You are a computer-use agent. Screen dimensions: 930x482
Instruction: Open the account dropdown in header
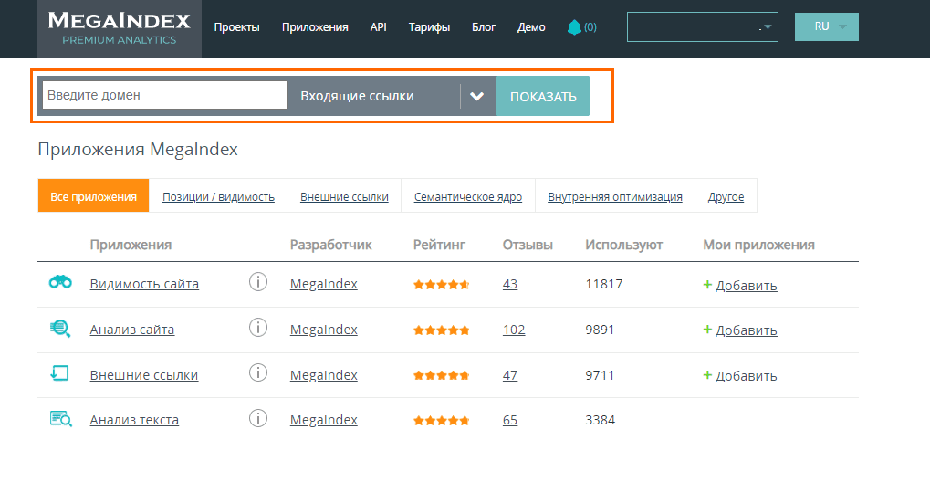[x=702, y=26]
